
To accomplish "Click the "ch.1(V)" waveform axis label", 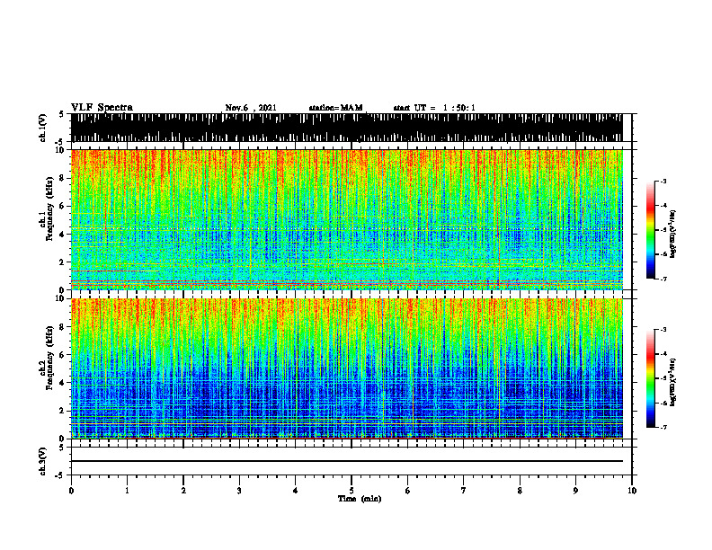I will (x=43, y=128).
